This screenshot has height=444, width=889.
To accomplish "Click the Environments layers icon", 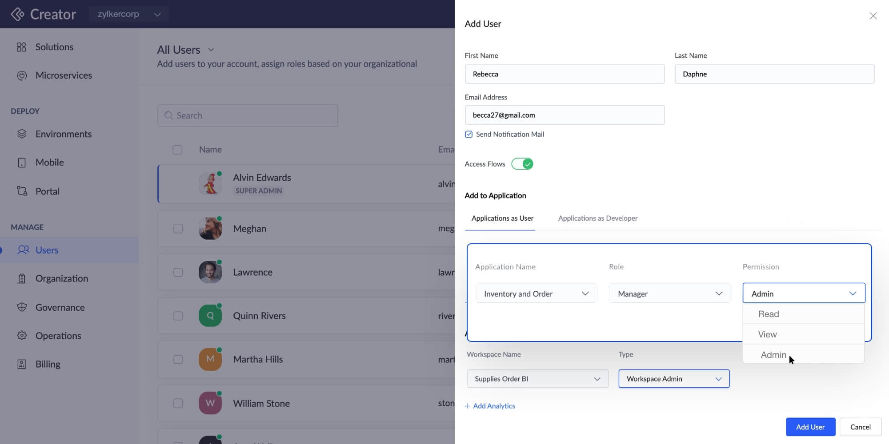I will (21, 134).
